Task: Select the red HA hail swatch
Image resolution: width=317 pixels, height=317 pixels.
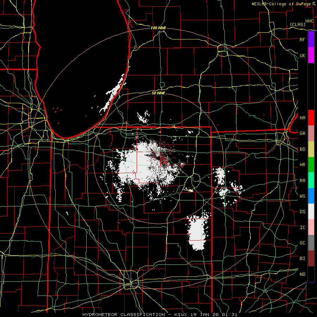Action: [311, 118]
